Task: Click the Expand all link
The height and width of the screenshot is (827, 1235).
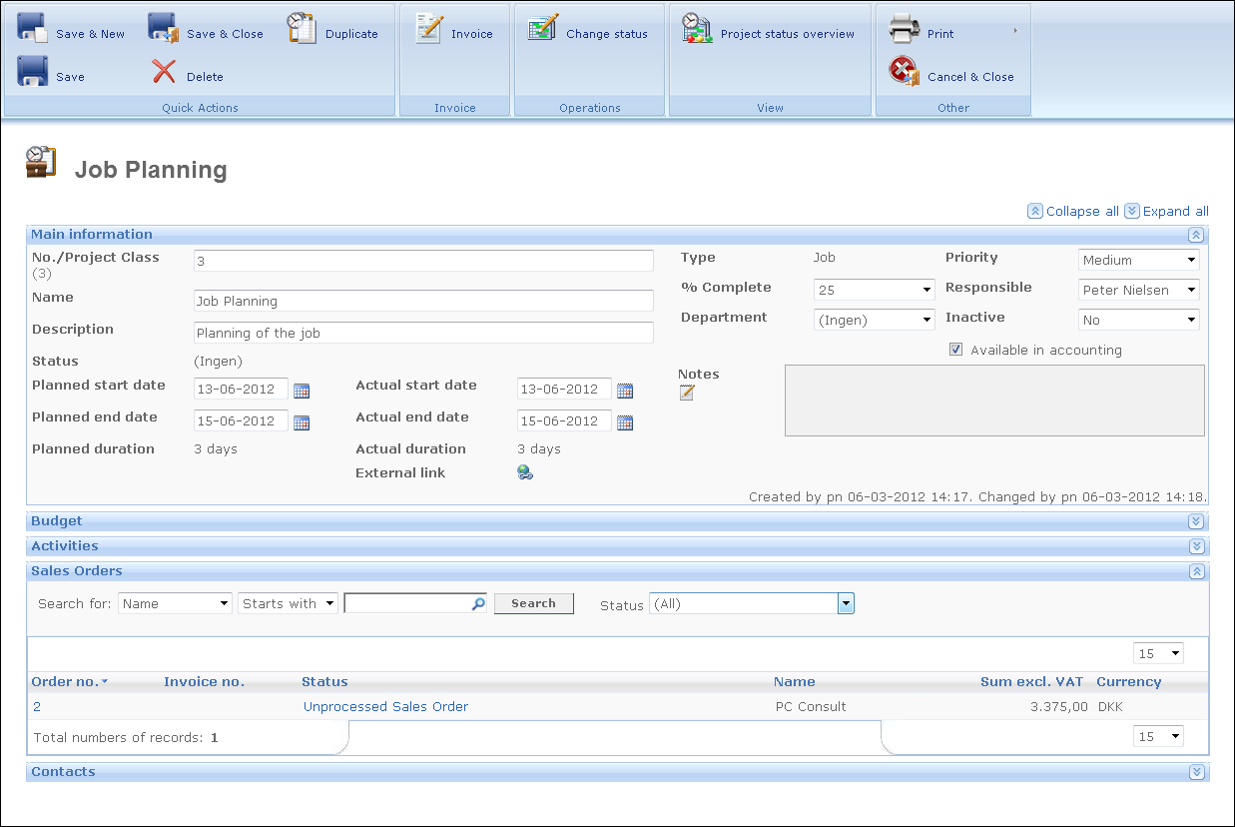Action: 1176,212
